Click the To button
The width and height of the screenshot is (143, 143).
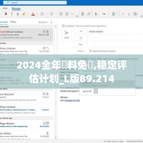pos(81,31)
